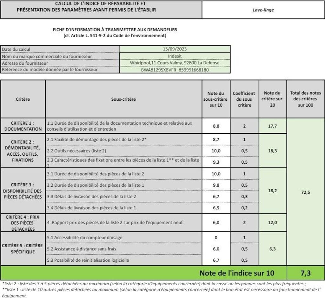Select the final index score 7,3
This screenshot has height=298, width=325.
305,273
